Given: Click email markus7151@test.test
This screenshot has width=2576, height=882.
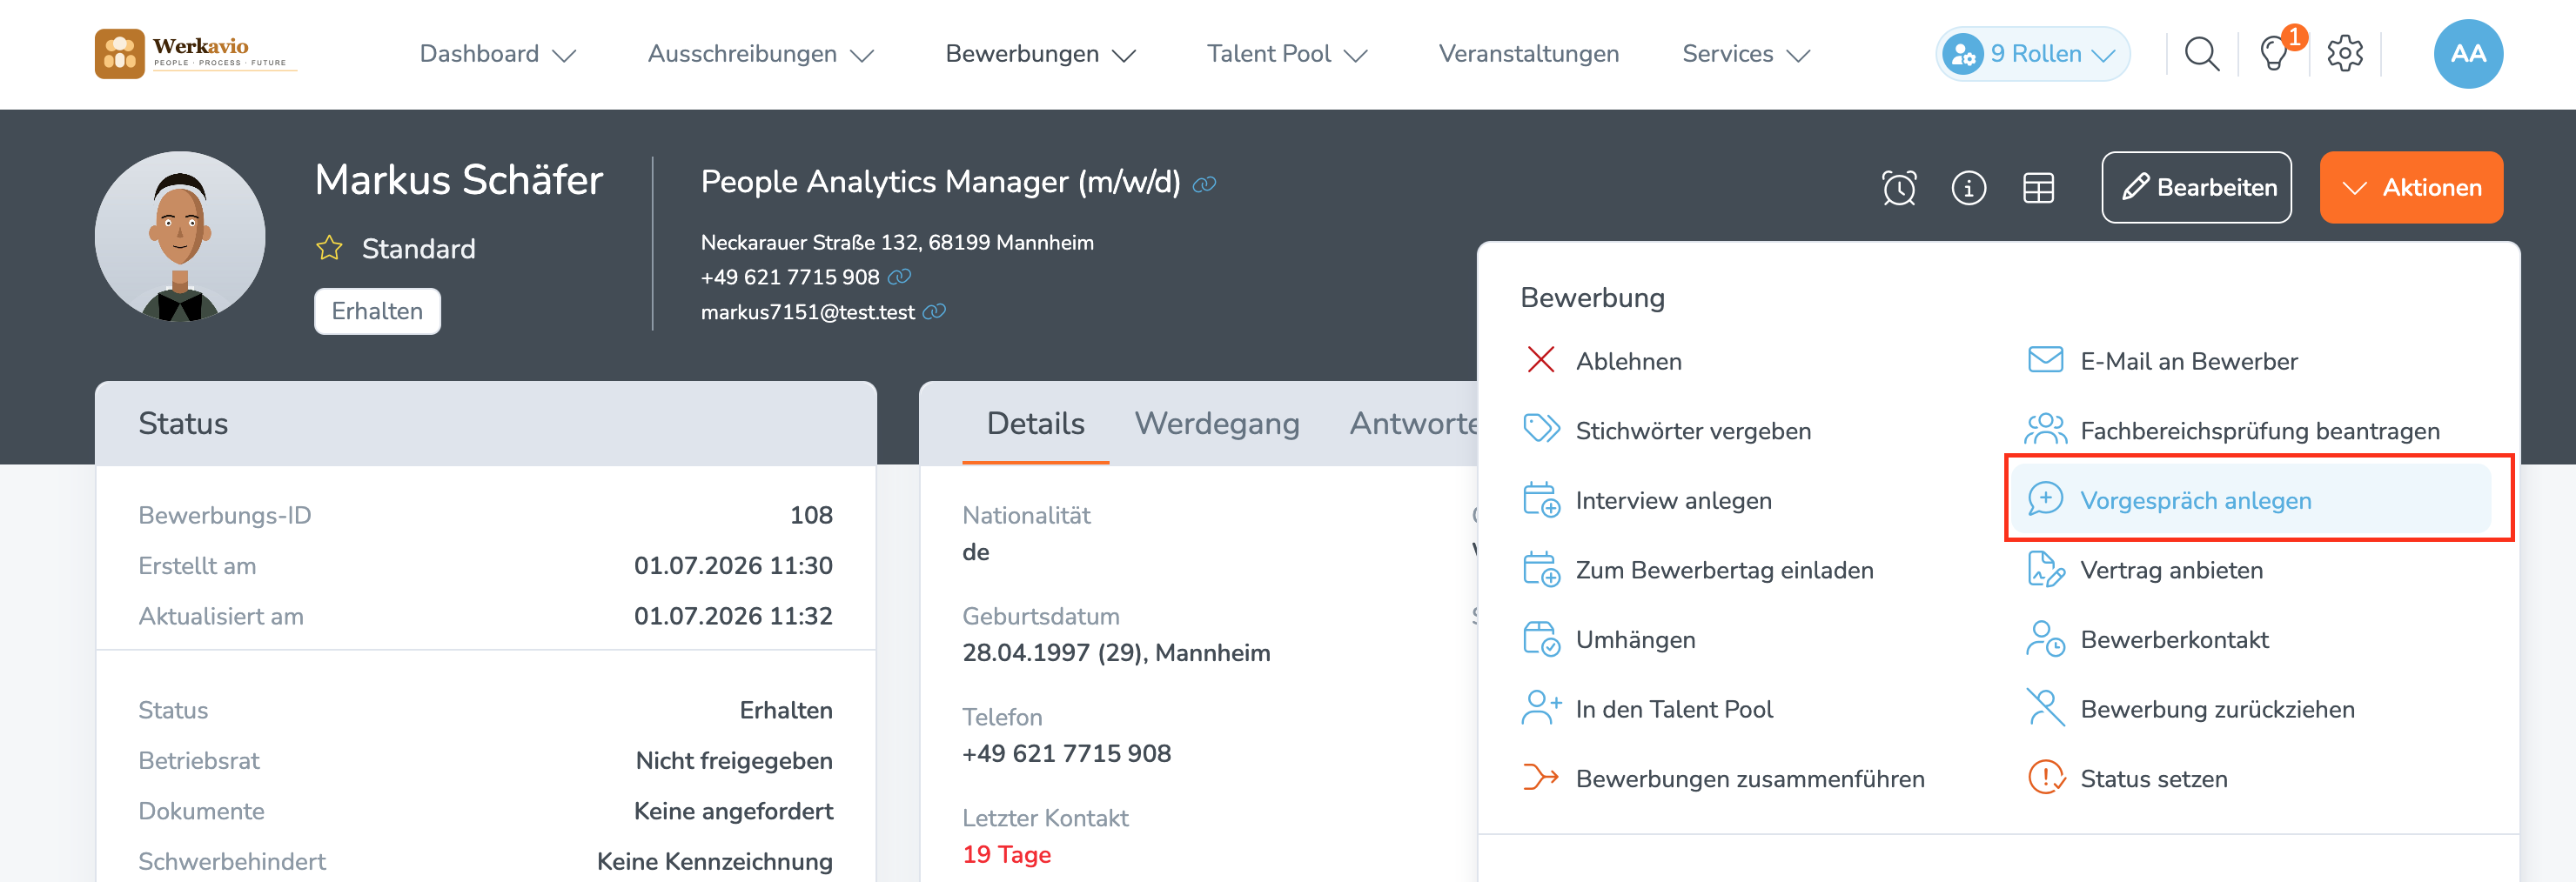Looking at the screenshot, I should click(x=807, y=312).
